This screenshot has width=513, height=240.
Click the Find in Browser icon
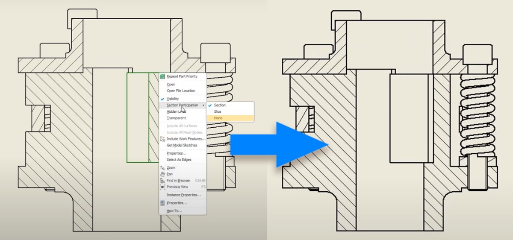tap(162, 181)
